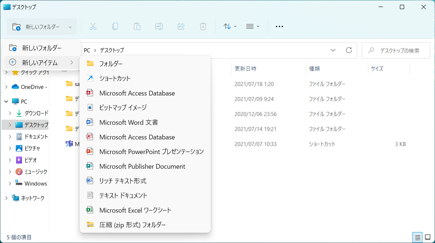This screenshot has width=435, height=243.
Task: Expand the ミュージック tree node
Action: click(x=10, y=172)
